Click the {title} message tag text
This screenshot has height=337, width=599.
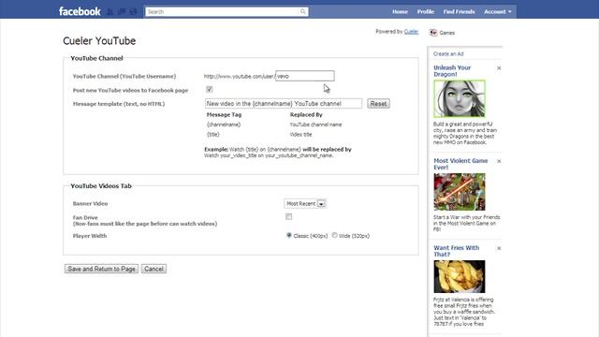(x=213, y=135)
